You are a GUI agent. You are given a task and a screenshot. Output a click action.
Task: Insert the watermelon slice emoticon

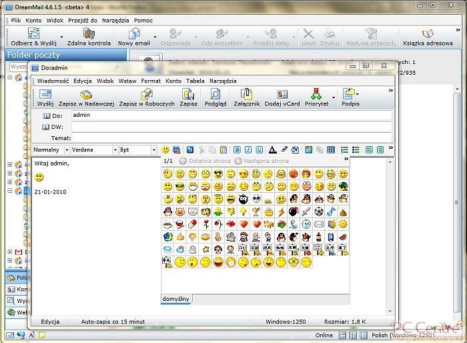tap(343, 237)
